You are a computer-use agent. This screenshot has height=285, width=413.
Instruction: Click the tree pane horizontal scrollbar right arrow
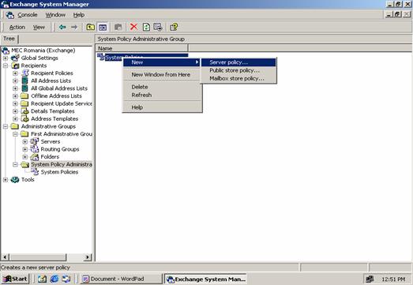click(88, 257)
